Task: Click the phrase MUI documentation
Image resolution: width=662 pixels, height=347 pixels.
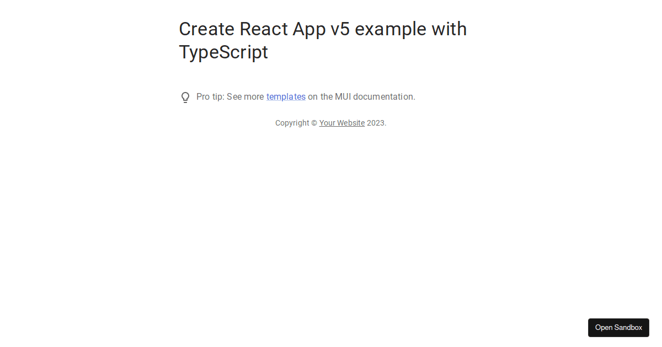Action: (x=375, y=96)
